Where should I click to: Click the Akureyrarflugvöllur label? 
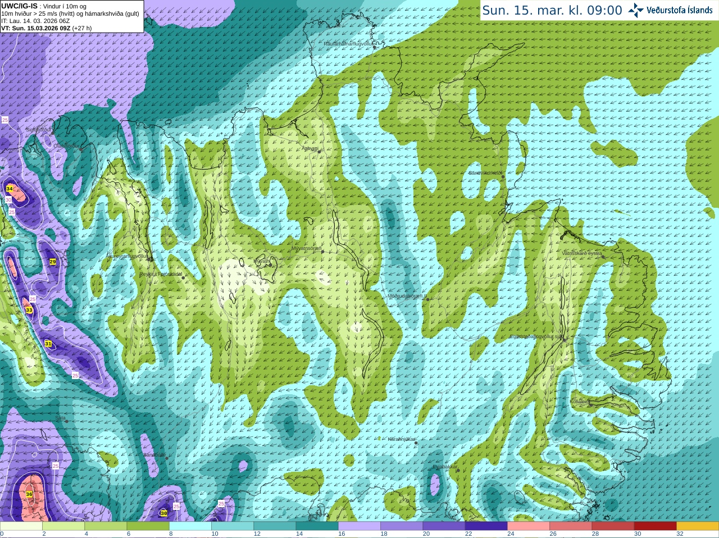point(127,256)
